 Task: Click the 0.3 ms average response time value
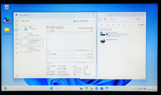(x=62, y=69)
